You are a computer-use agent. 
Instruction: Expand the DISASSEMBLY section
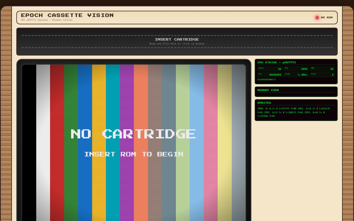tap(267, 79)
